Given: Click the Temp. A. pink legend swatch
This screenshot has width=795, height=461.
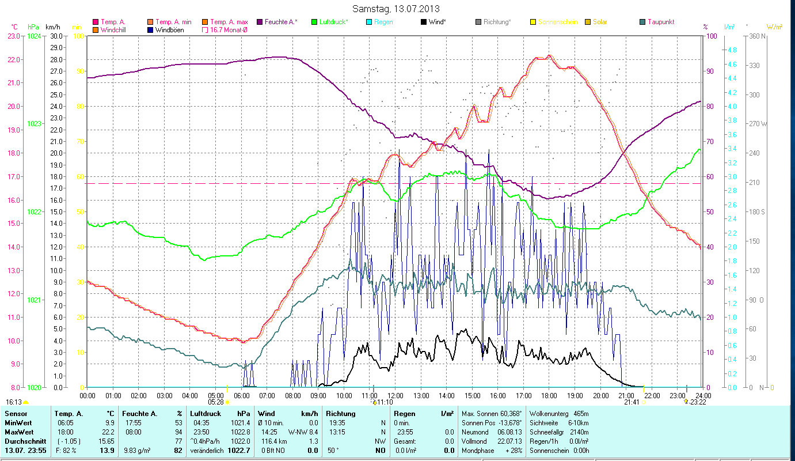Looking at the screenshot, I should tap(96, 22).
